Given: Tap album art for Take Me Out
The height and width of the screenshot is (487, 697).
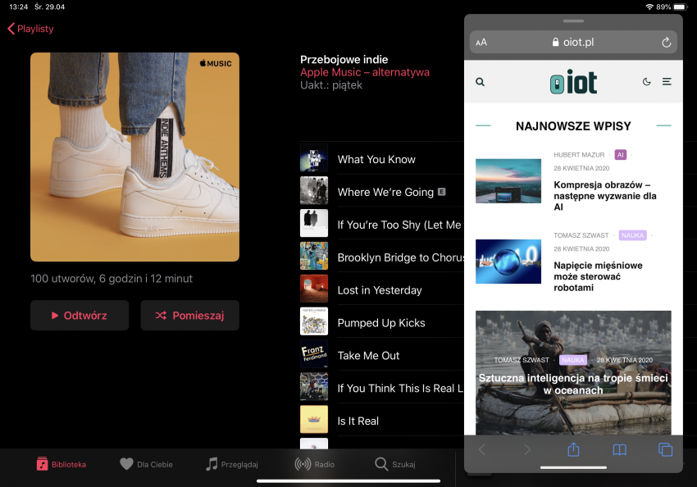Looking at the screenshot, I should pos(314,354).
